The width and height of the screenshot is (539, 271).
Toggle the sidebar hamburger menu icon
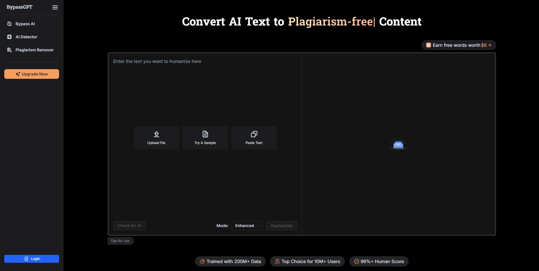pos(55,7)
